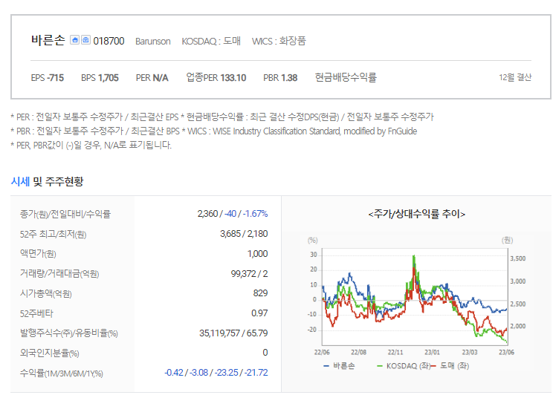Click the 도매 (좌) red legend entry
Screen dimensions: 553x395
pyautogui.click(x=450, y=366)
